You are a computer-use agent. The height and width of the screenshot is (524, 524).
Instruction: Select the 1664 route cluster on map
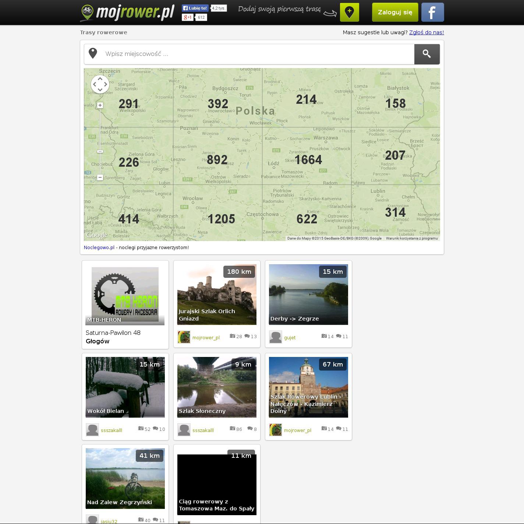(308, 160)
